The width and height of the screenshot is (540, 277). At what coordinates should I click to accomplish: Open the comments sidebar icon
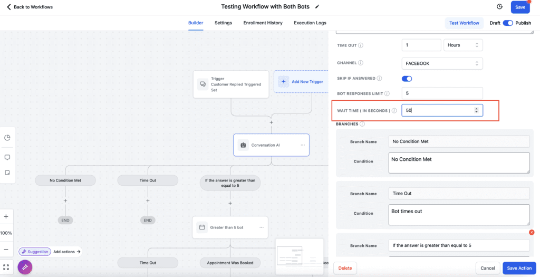tap(7, 157)
